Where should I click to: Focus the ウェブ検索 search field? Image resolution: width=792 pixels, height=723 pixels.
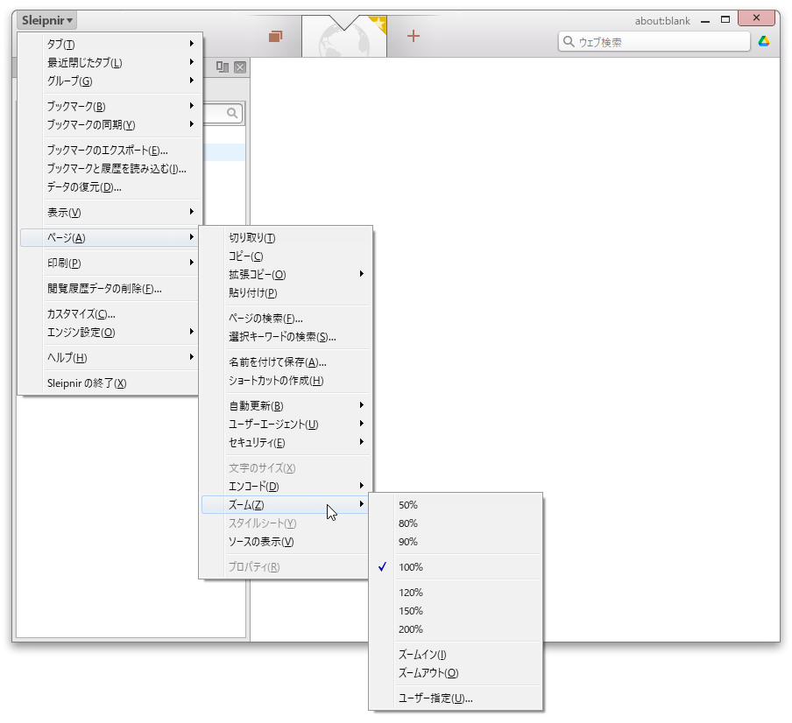[654, 41]
